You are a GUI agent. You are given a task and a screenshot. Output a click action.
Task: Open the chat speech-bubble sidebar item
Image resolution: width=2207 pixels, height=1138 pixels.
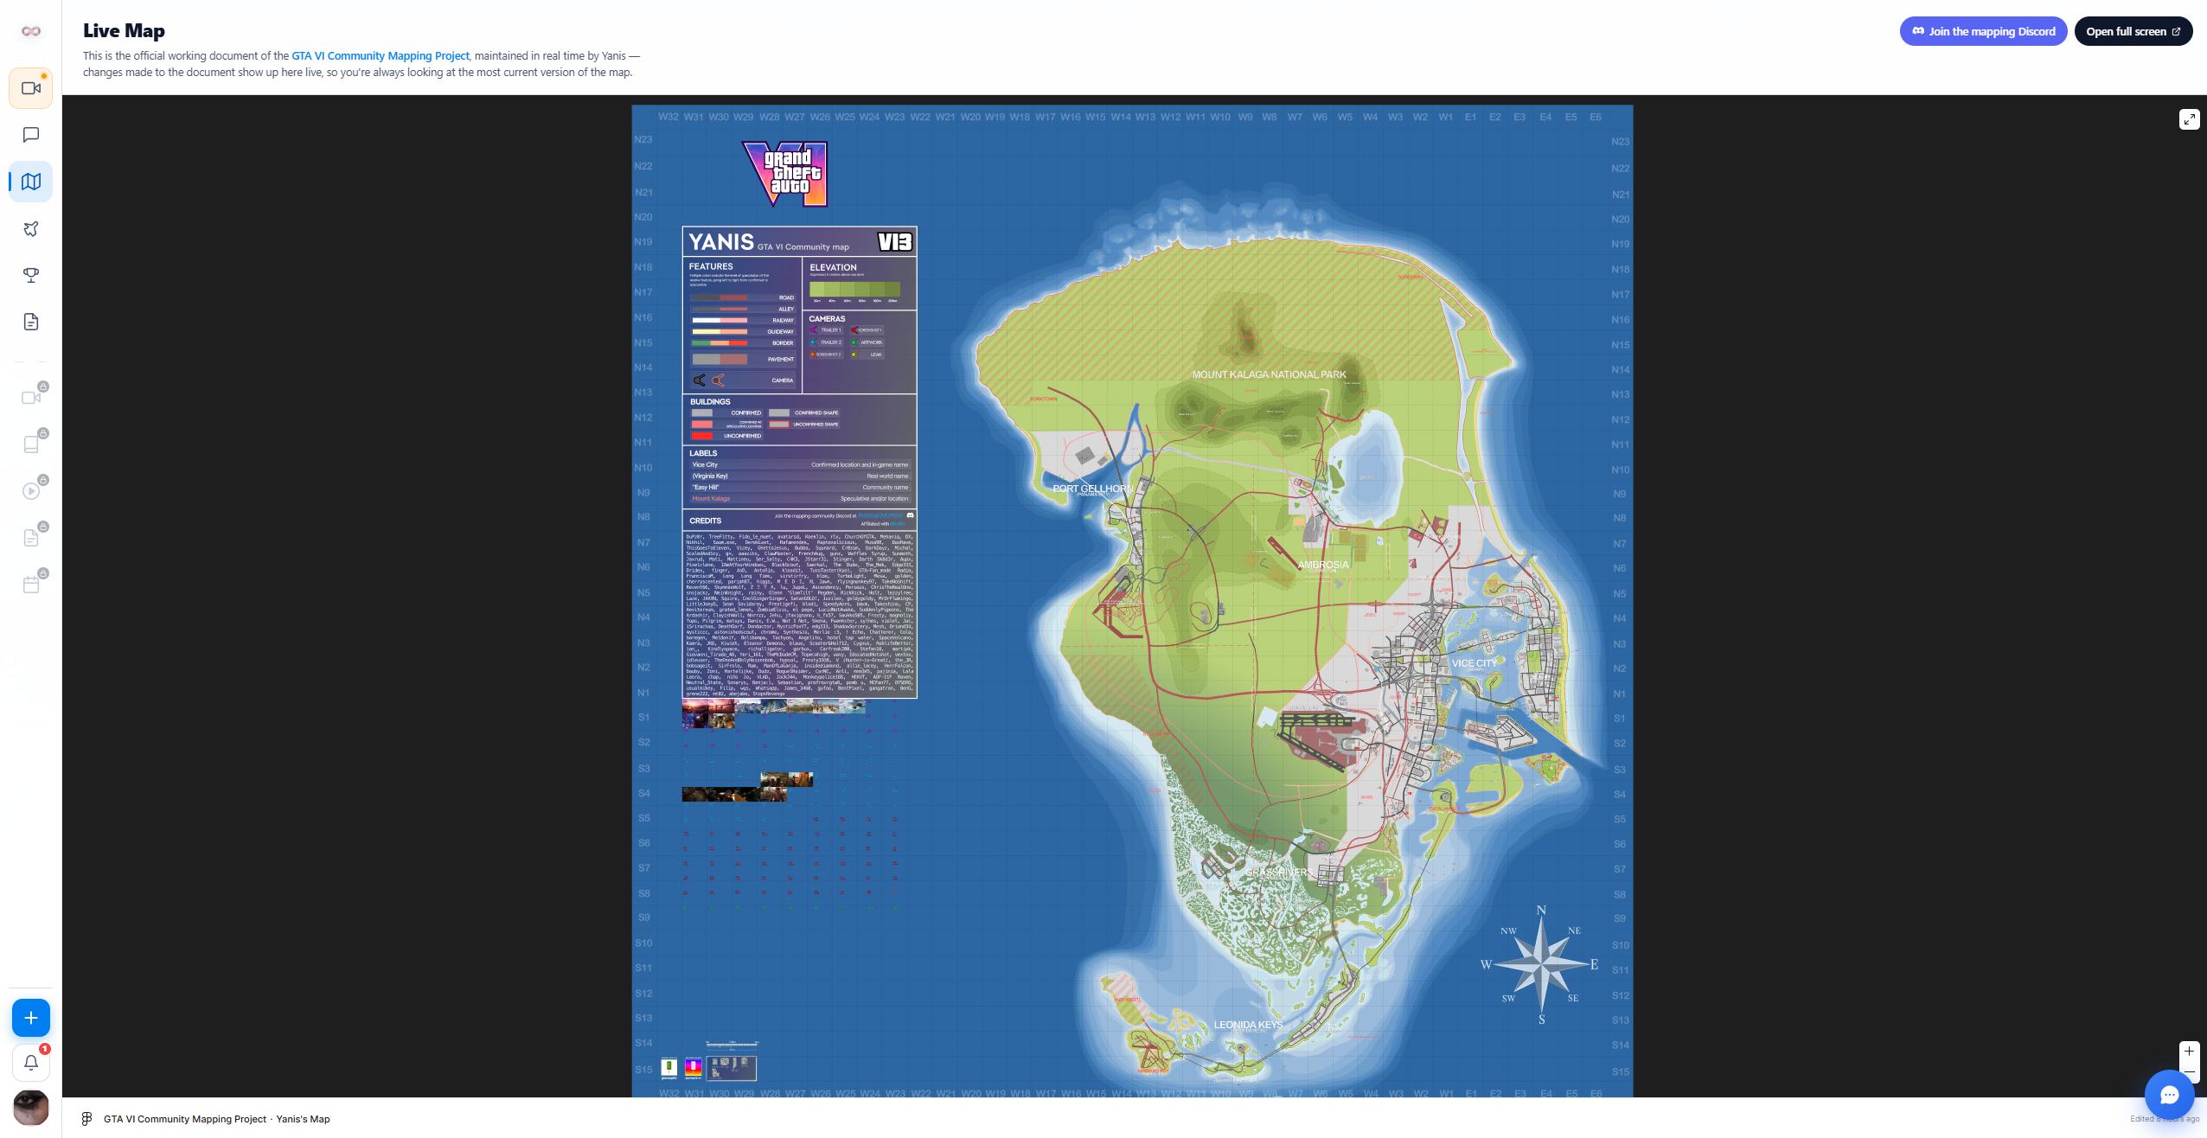pos(31,135)
